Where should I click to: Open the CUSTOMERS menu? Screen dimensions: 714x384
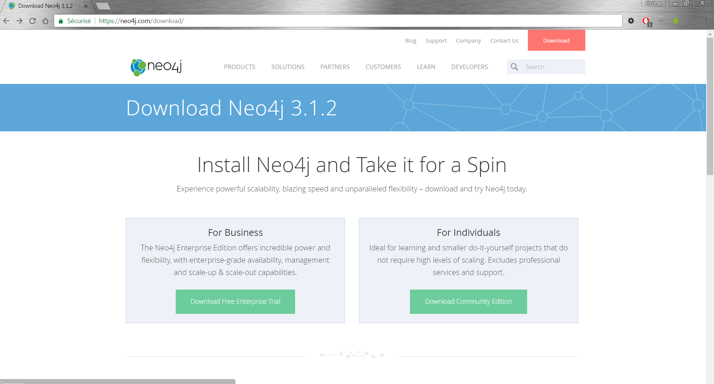tap(383, 67)
